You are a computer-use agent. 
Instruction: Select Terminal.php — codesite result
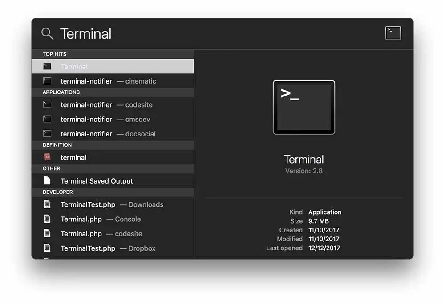pos(113,234)
